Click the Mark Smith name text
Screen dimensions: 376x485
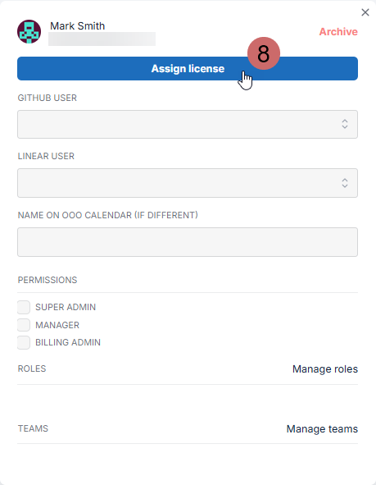pyautogui.click(x=78, y=26)
